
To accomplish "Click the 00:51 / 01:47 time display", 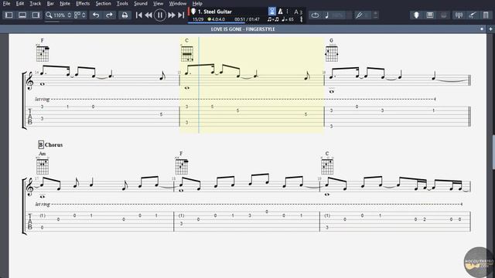I will tap(247, 19).
